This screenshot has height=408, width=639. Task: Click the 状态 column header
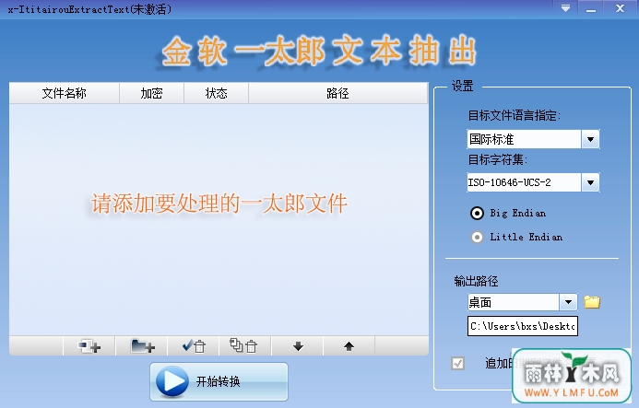(216, 93)
